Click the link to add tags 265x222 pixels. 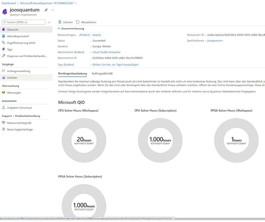click(x=116, y=65)
